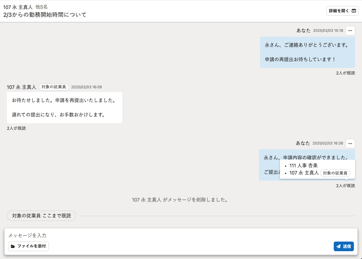Screen dimensions: 362x259
Task: Show readers under the 16:09 message
Action: point(16,128)
